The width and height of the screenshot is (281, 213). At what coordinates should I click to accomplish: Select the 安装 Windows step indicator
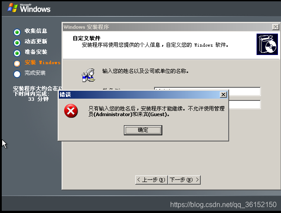17,63
